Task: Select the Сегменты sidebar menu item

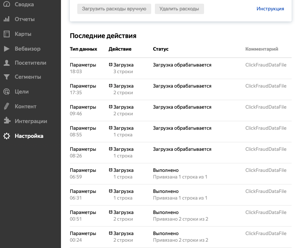Action: pyautogui.click(x=28, y=77)
